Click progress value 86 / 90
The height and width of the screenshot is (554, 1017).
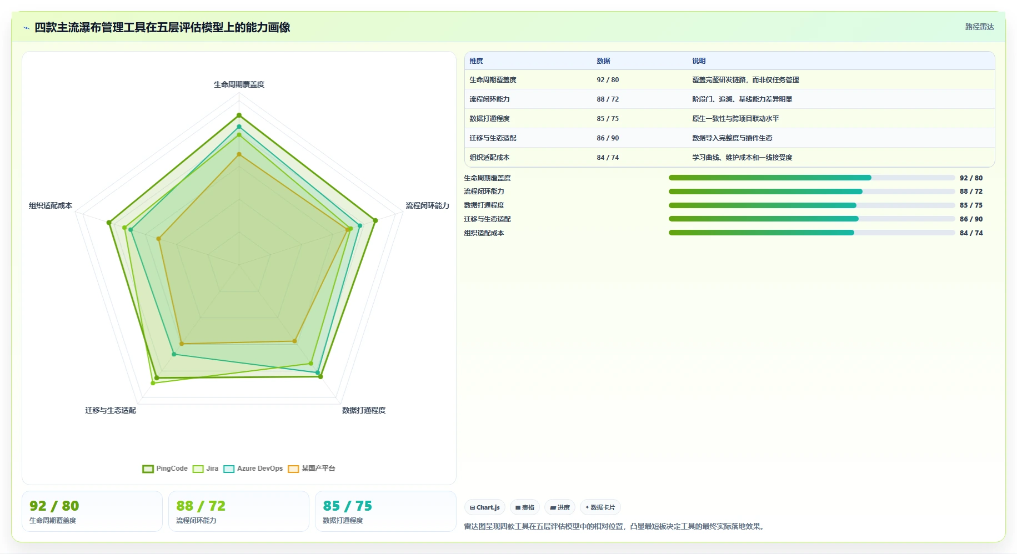[x=971, y=219]
